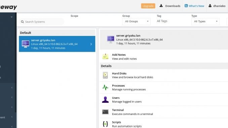228x128 pixels.
Task: Focus the Search Systems field
Action: (x=41, y=22)
